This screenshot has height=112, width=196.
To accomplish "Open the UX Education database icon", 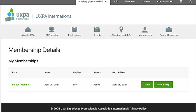I will pyautogui.click(x=52, y=30).
